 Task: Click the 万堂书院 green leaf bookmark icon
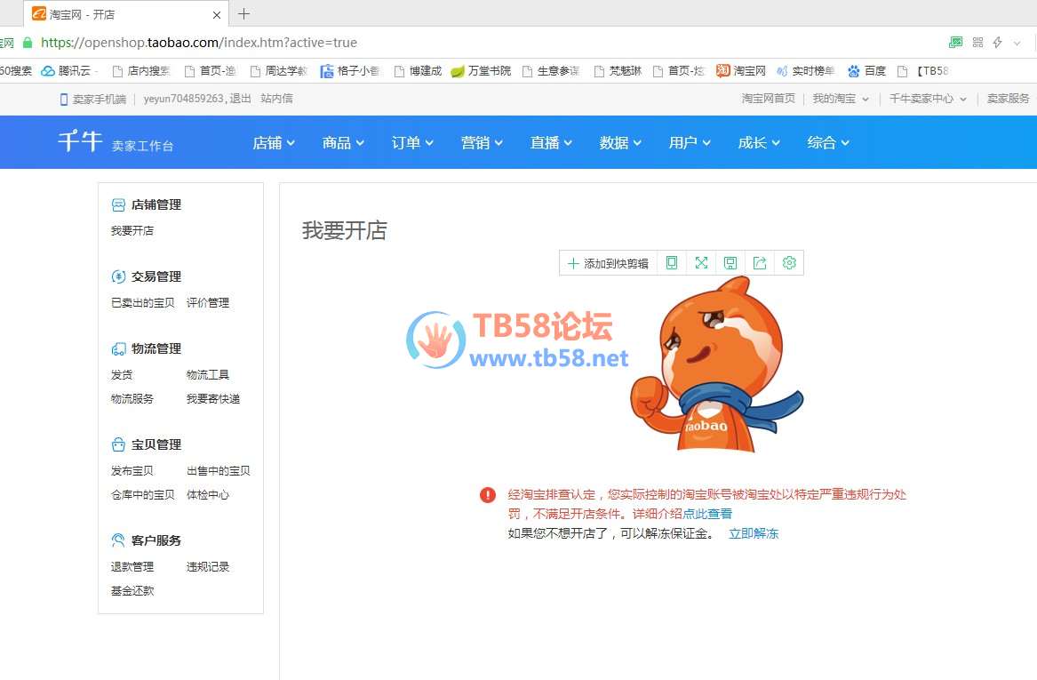click(458, 71)
